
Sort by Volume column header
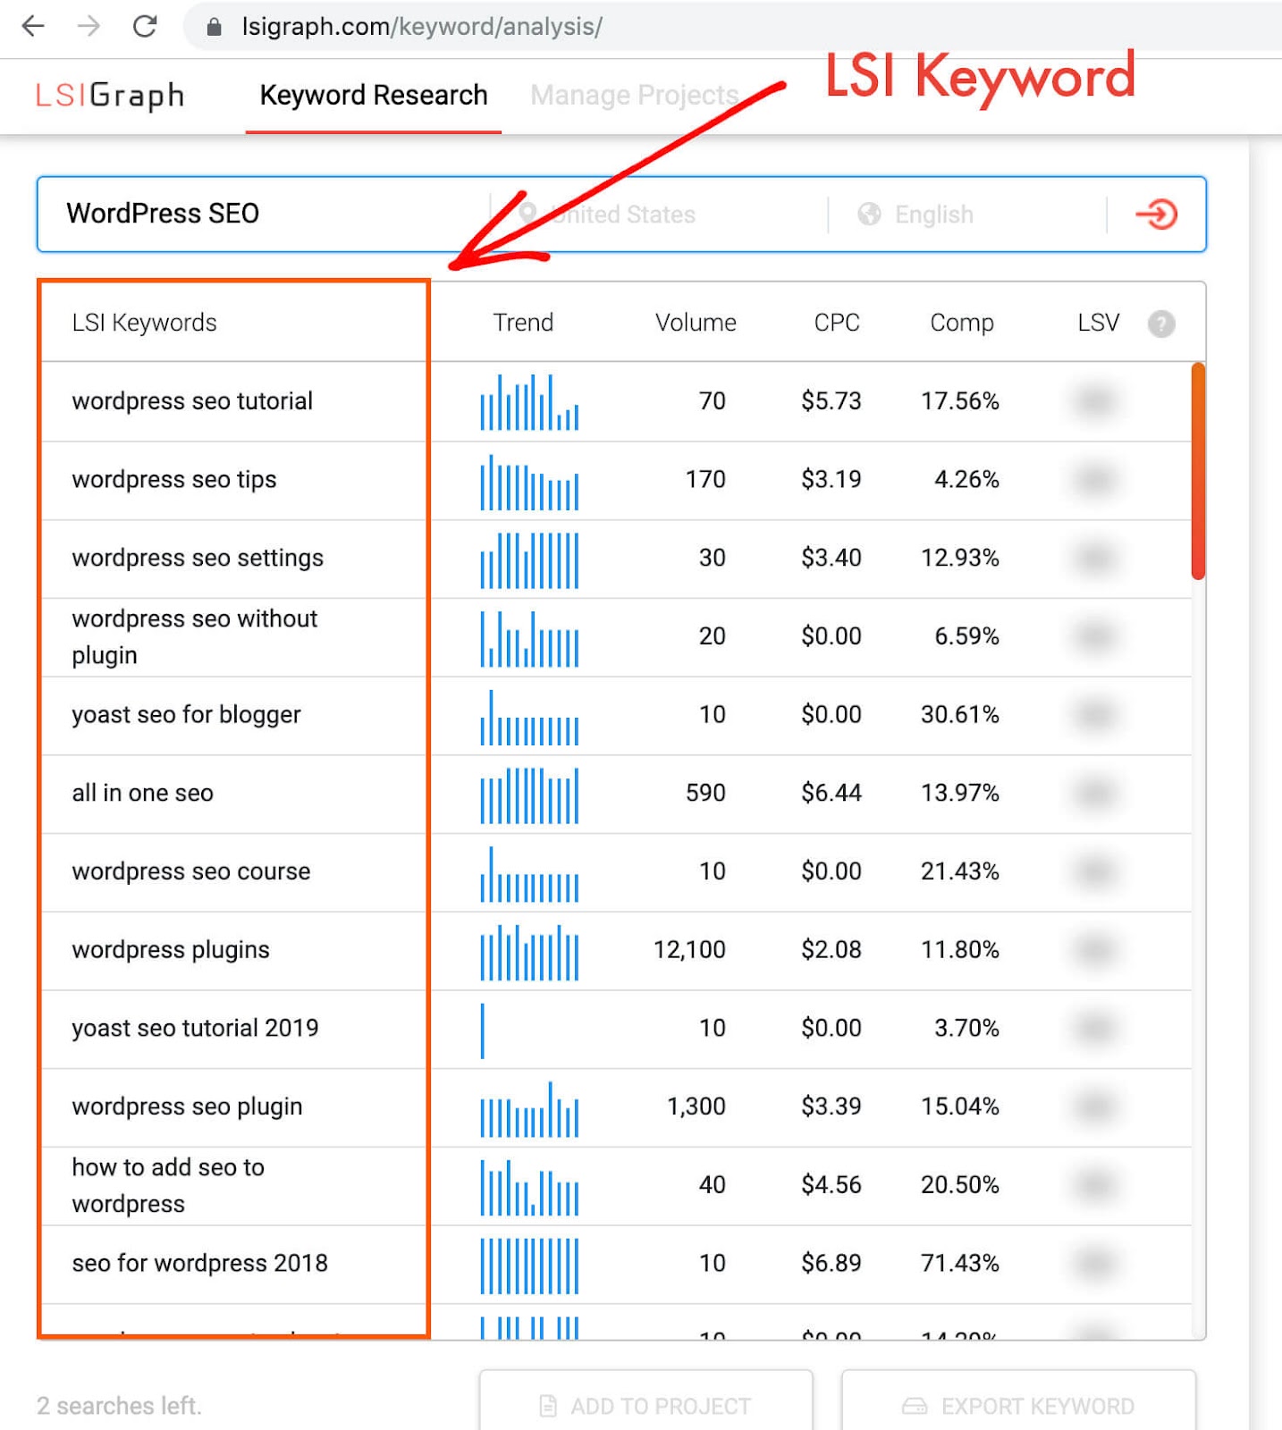click(x=696, y=323)
